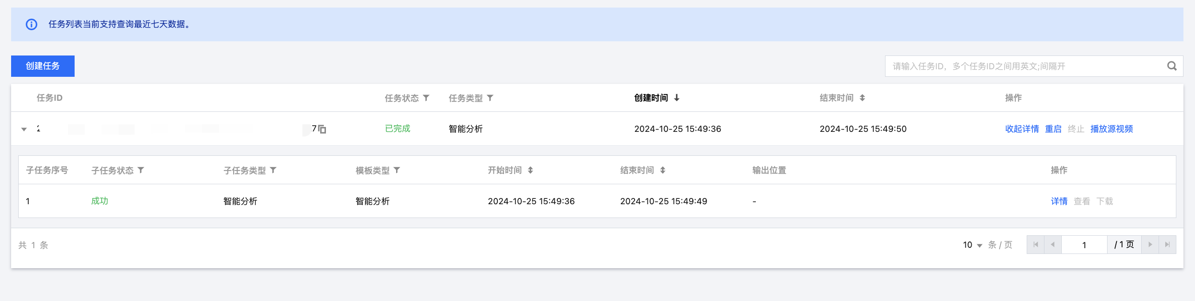The width and height of the screenshot is (1195, 301).
Task: Sort subtasks by 开始时间
Action: [530, 170]
